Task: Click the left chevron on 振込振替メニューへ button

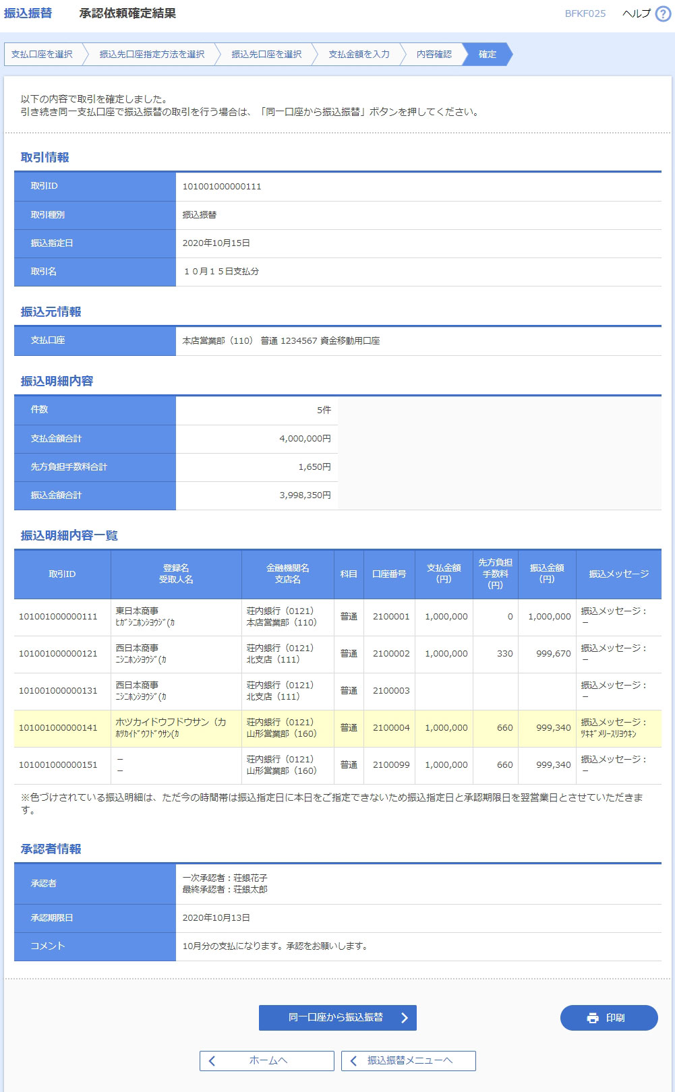Action: point(353,1061)
